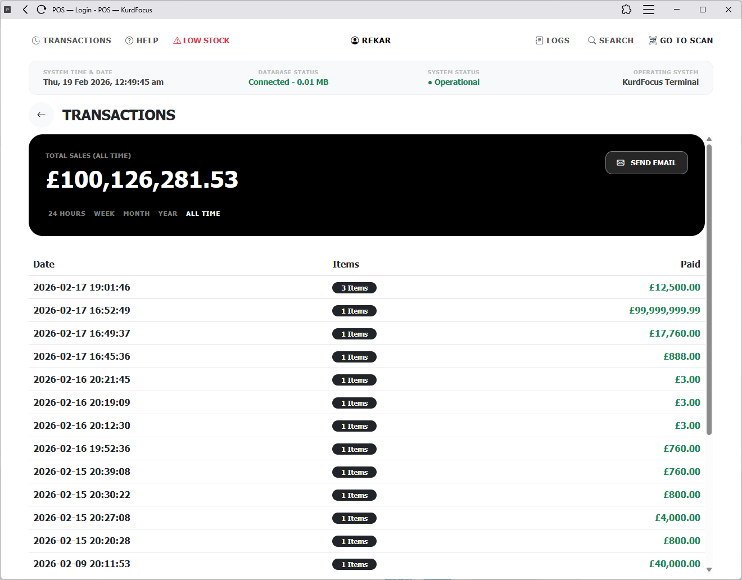Select the Month sales period
This screenshot has height=580, width=742.
point(136,214)
